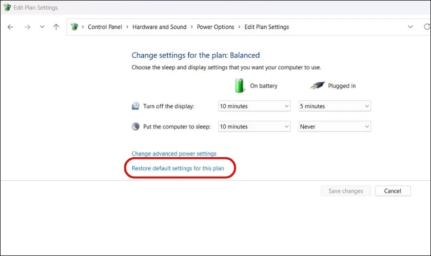This screenshot has width=431, height=256.
Task: Open the recent locations chevron
Action: pyautogui.click(x=42, y=27)
